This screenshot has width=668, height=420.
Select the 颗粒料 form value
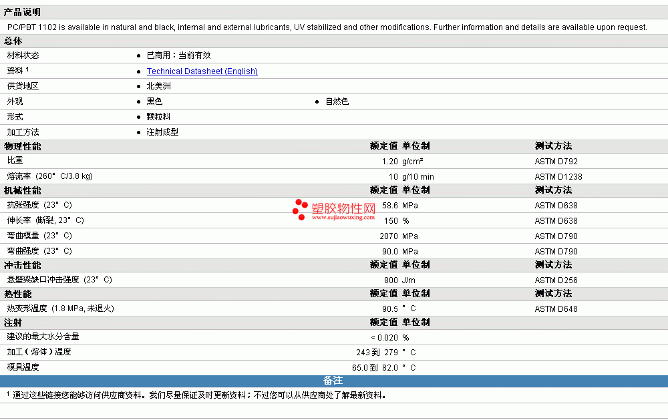(x=158, y=117)
